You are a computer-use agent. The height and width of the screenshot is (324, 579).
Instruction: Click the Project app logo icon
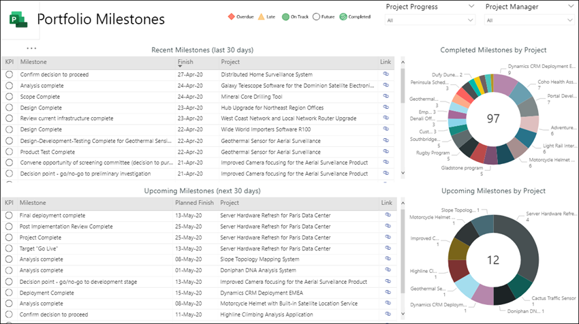tap(18, 20)
